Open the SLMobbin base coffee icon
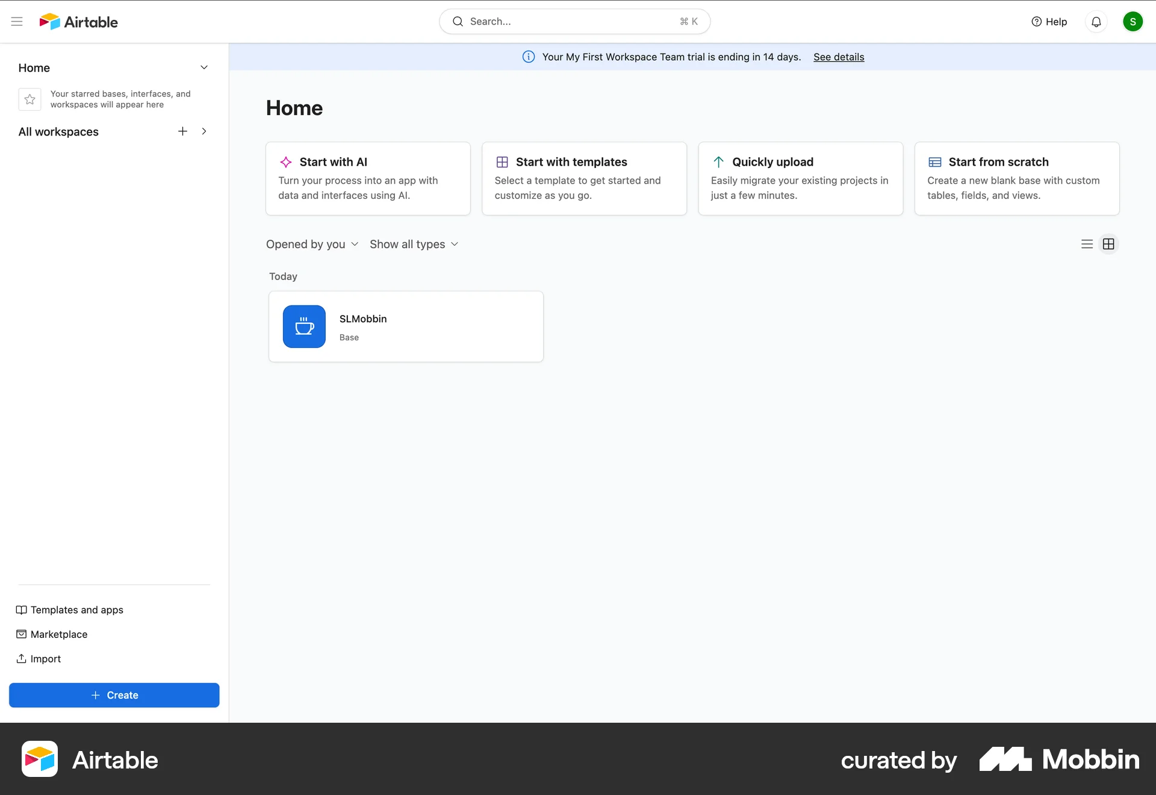Image resolution: width=1156 pixels, height=795 pixels. (304, 326)
